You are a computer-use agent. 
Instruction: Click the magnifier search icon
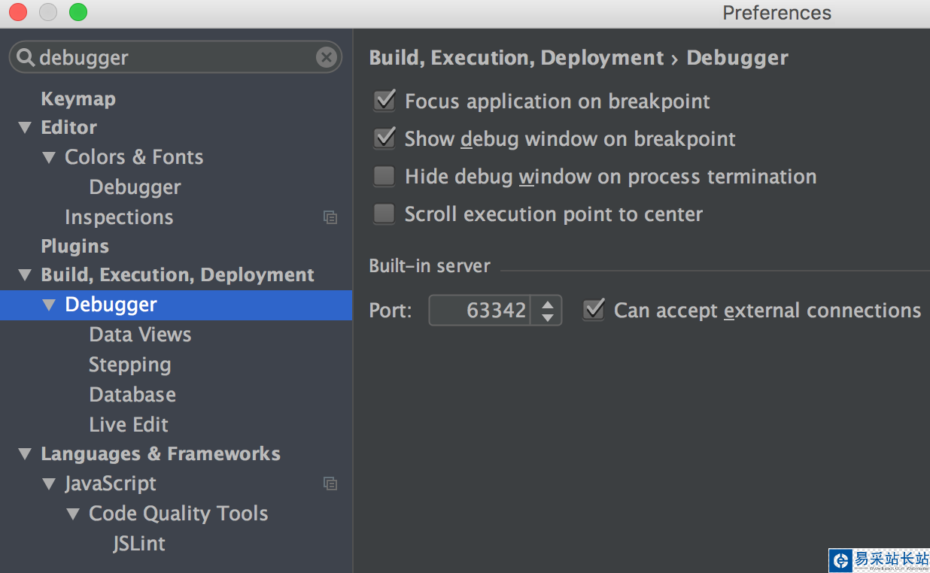pos(26,57)
